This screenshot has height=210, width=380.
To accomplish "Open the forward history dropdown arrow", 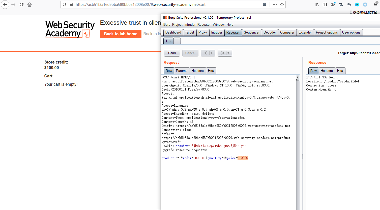I will (x=228, y=53).
